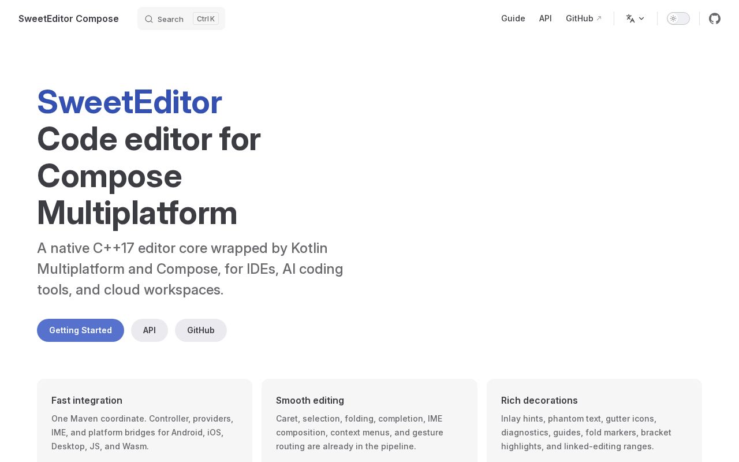
Task: Go to SweetEditor Compose home title
Action: coord(69,18)
